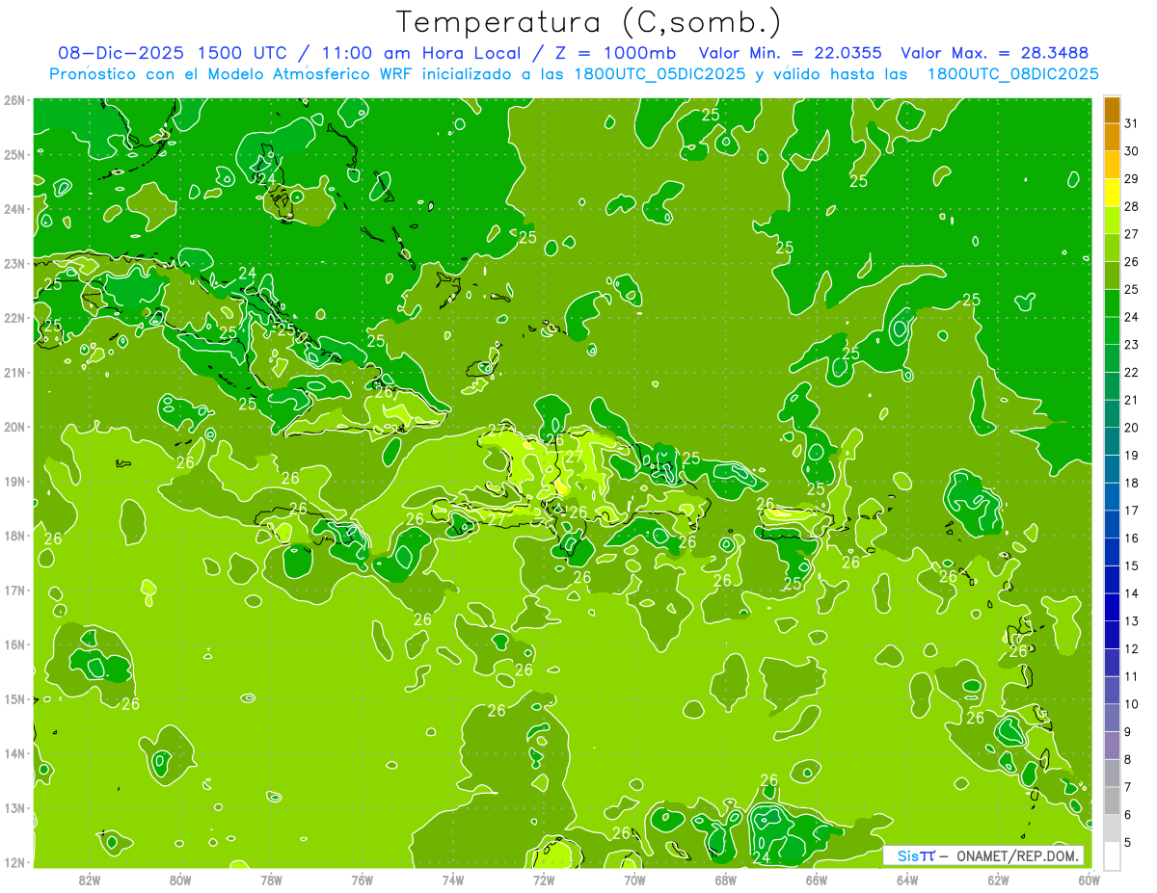The height and width of the screenshot is (893, 1157).
Task: Click the white legend swatch below 5
Action: pyautogui.click(x=1112, y=855)
